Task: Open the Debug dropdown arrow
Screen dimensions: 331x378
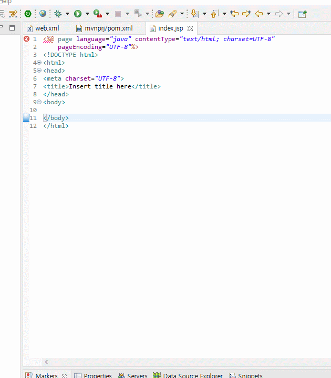Action: tap(67, 14)
